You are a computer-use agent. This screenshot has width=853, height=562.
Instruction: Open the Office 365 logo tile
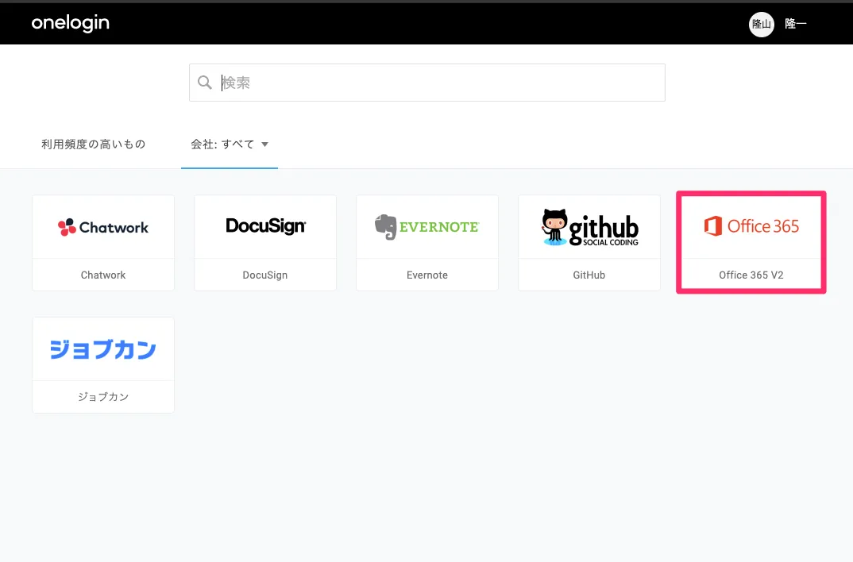pos(751,226)
